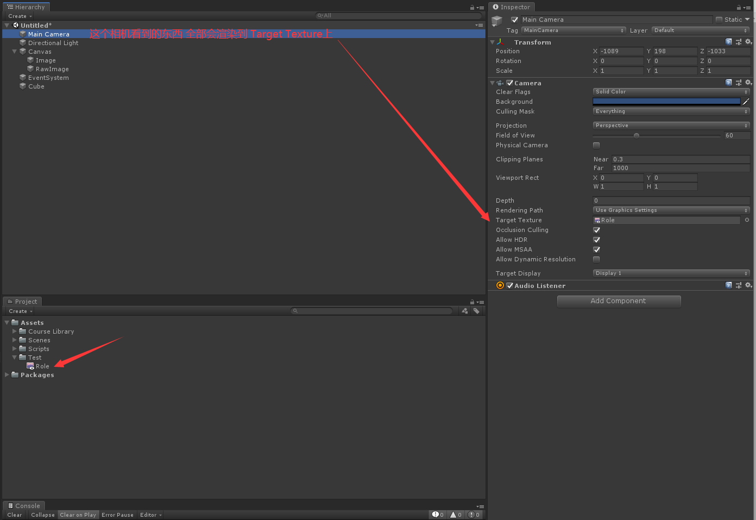Open the Hierarchy Create menu
The height and width of the screenshot is (520, 756).
(20, 16)
